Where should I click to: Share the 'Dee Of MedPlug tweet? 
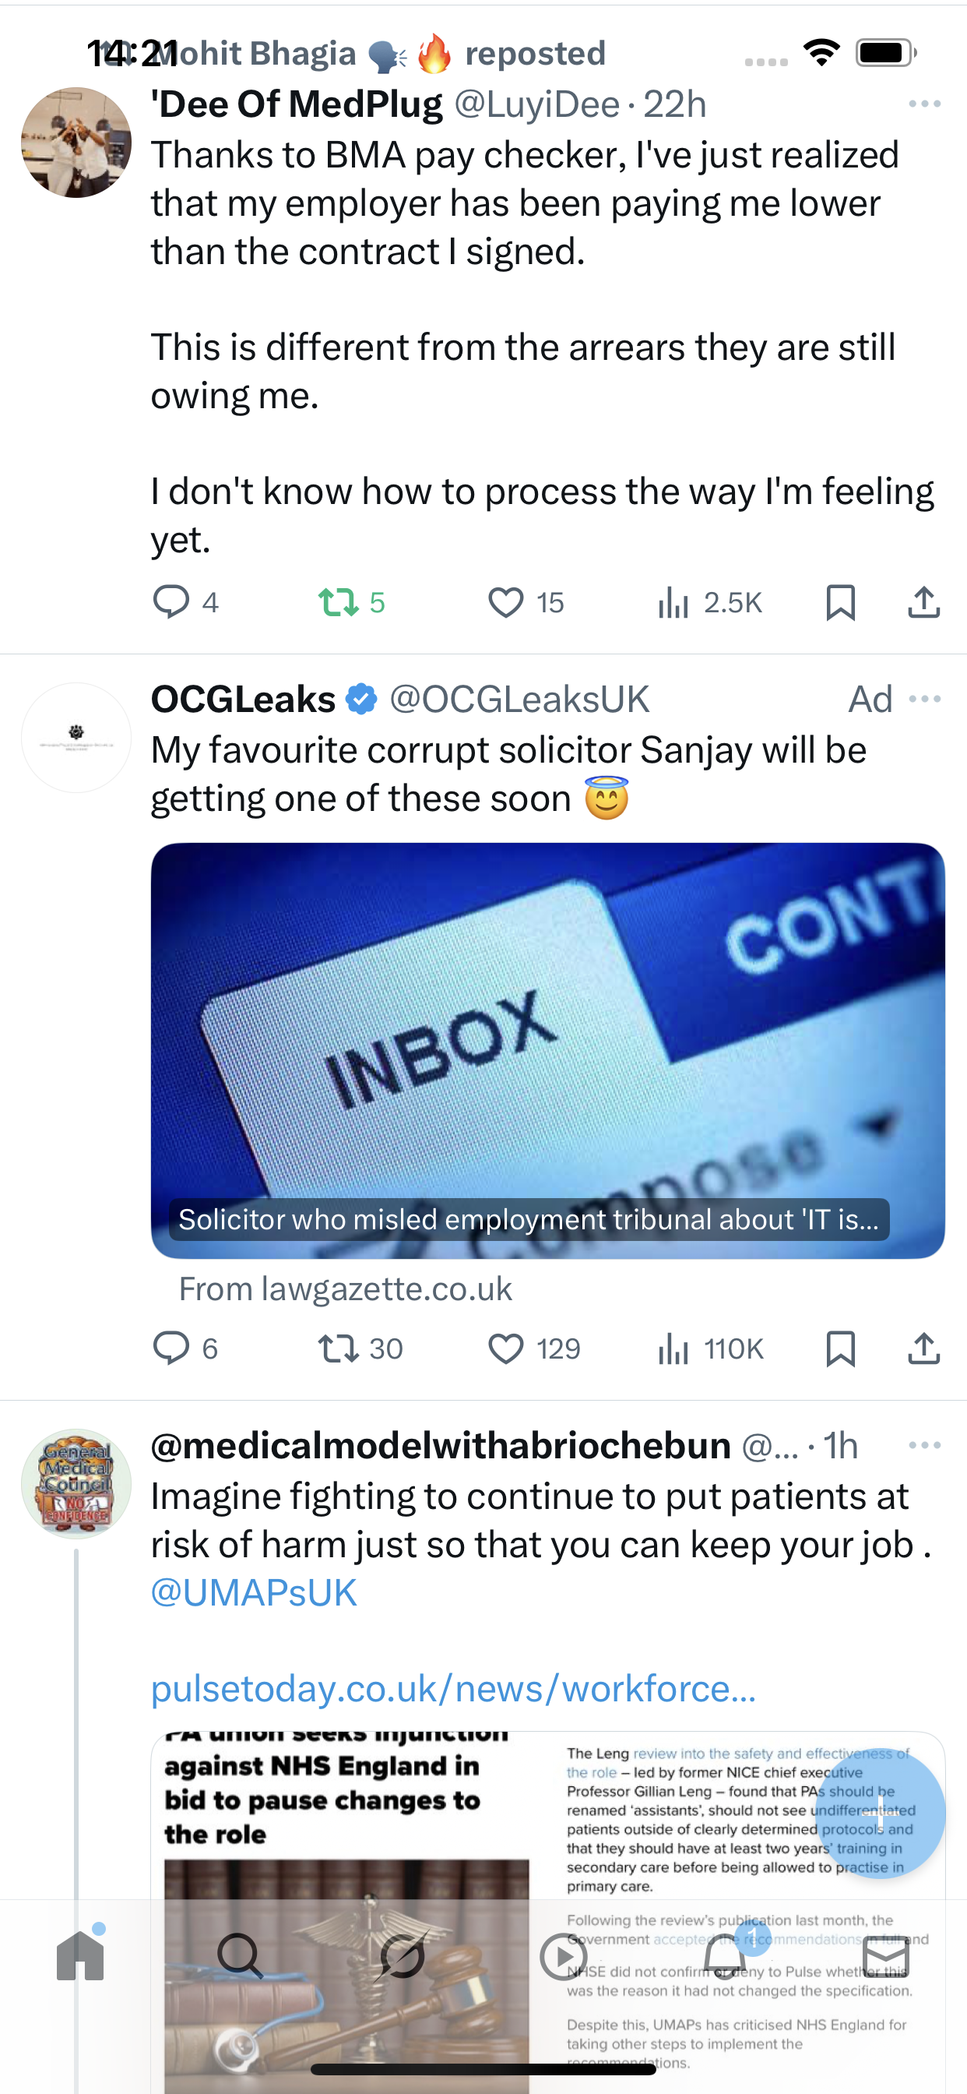[x=924, y=602]
